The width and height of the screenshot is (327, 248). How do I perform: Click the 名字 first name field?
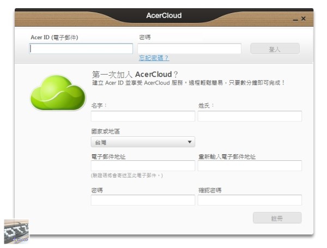(x=143, y=116)
